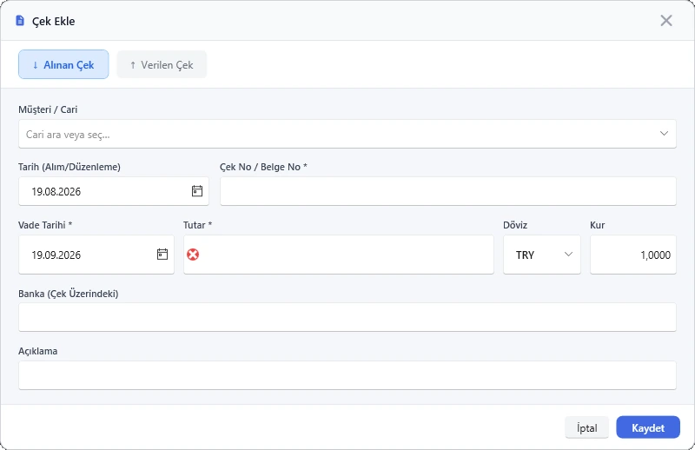This screenshot has height=450, width=695.
Task: Click the Açıklama text field
Action: point(347,375)
